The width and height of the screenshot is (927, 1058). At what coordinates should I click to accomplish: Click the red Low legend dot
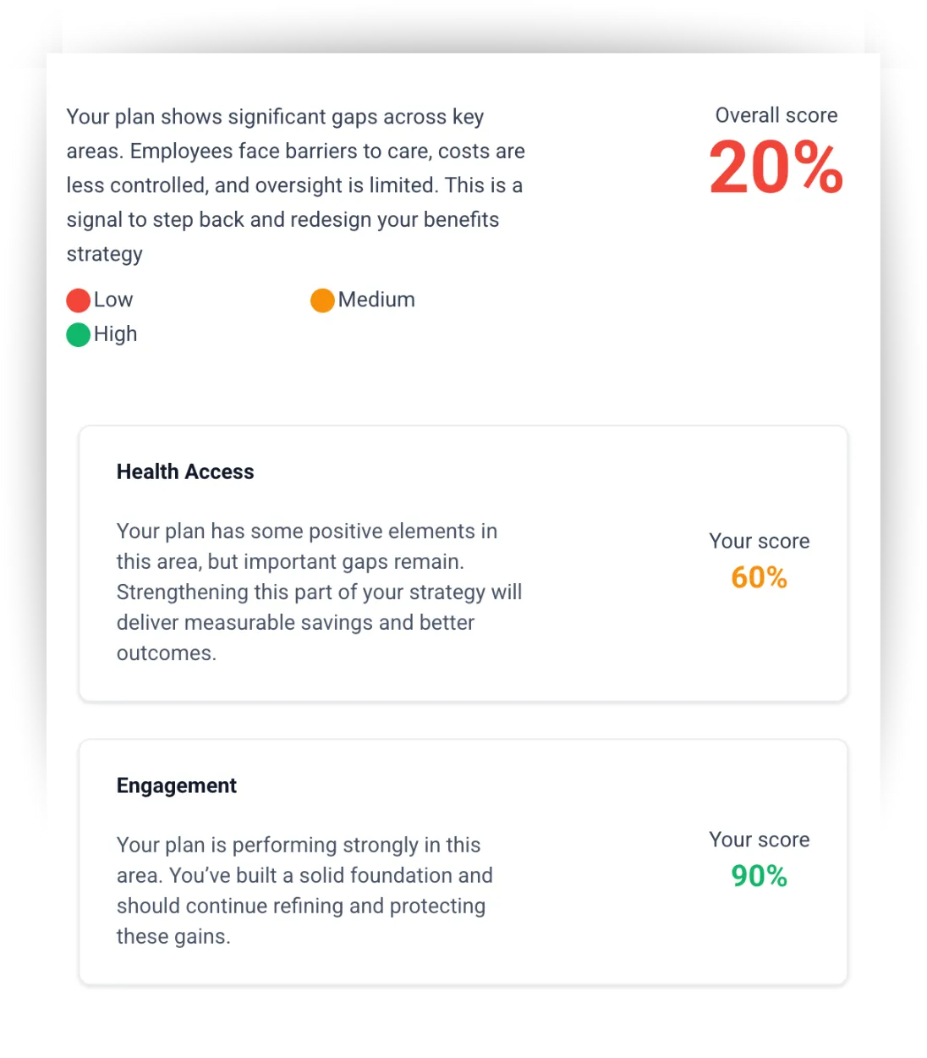coord(79,300)
